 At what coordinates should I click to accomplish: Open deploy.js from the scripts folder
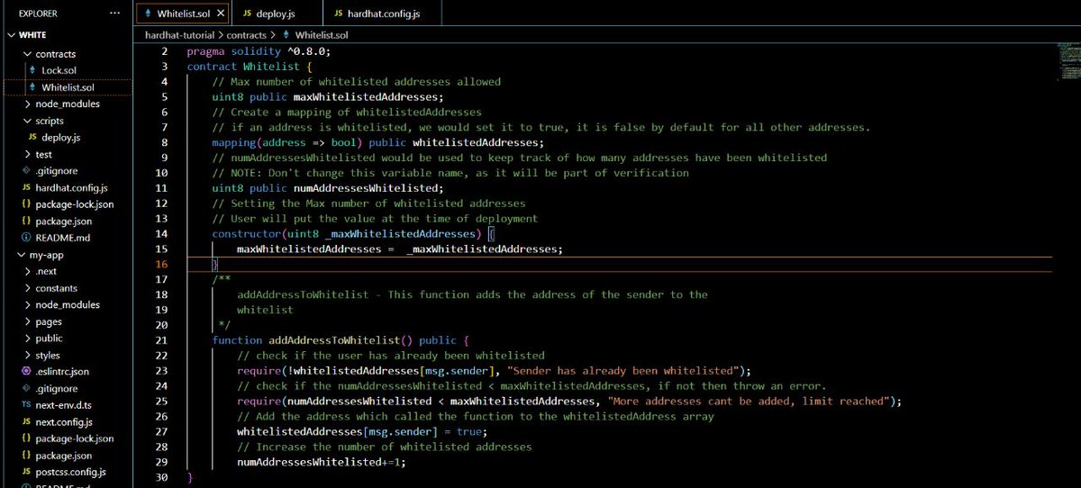(61, 138)
